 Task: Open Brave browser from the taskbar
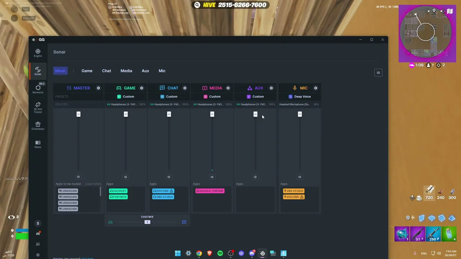click(x=210, y=253)
